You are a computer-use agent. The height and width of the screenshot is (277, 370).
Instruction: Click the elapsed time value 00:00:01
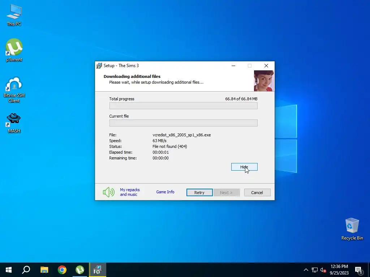(x=160, y=152)
